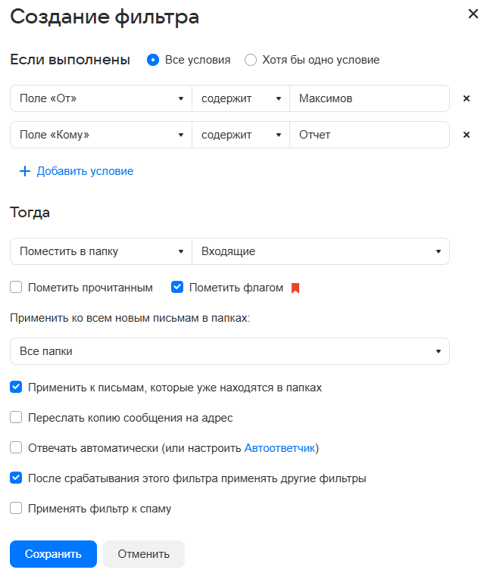Select the "Все условия" radio option
This screenshot has width=487, height=573.
click(153, 60)
